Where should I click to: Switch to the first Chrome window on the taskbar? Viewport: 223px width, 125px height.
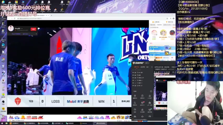(30, 123)
